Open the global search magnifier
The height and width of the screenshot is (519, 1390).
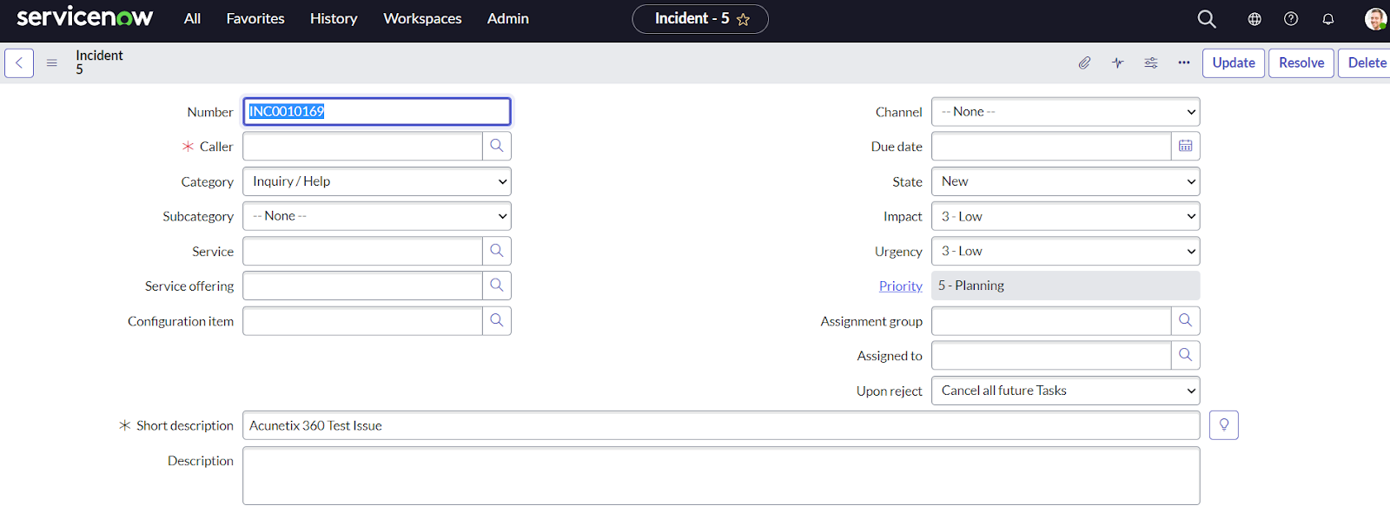pyautogui.click(x=1207, y=18)
